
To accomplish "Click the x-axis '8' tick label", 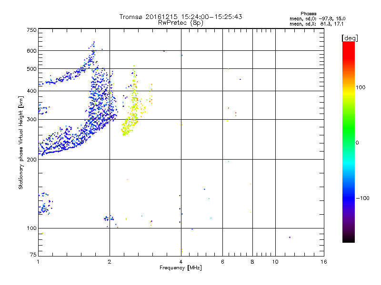I will 252,262.
